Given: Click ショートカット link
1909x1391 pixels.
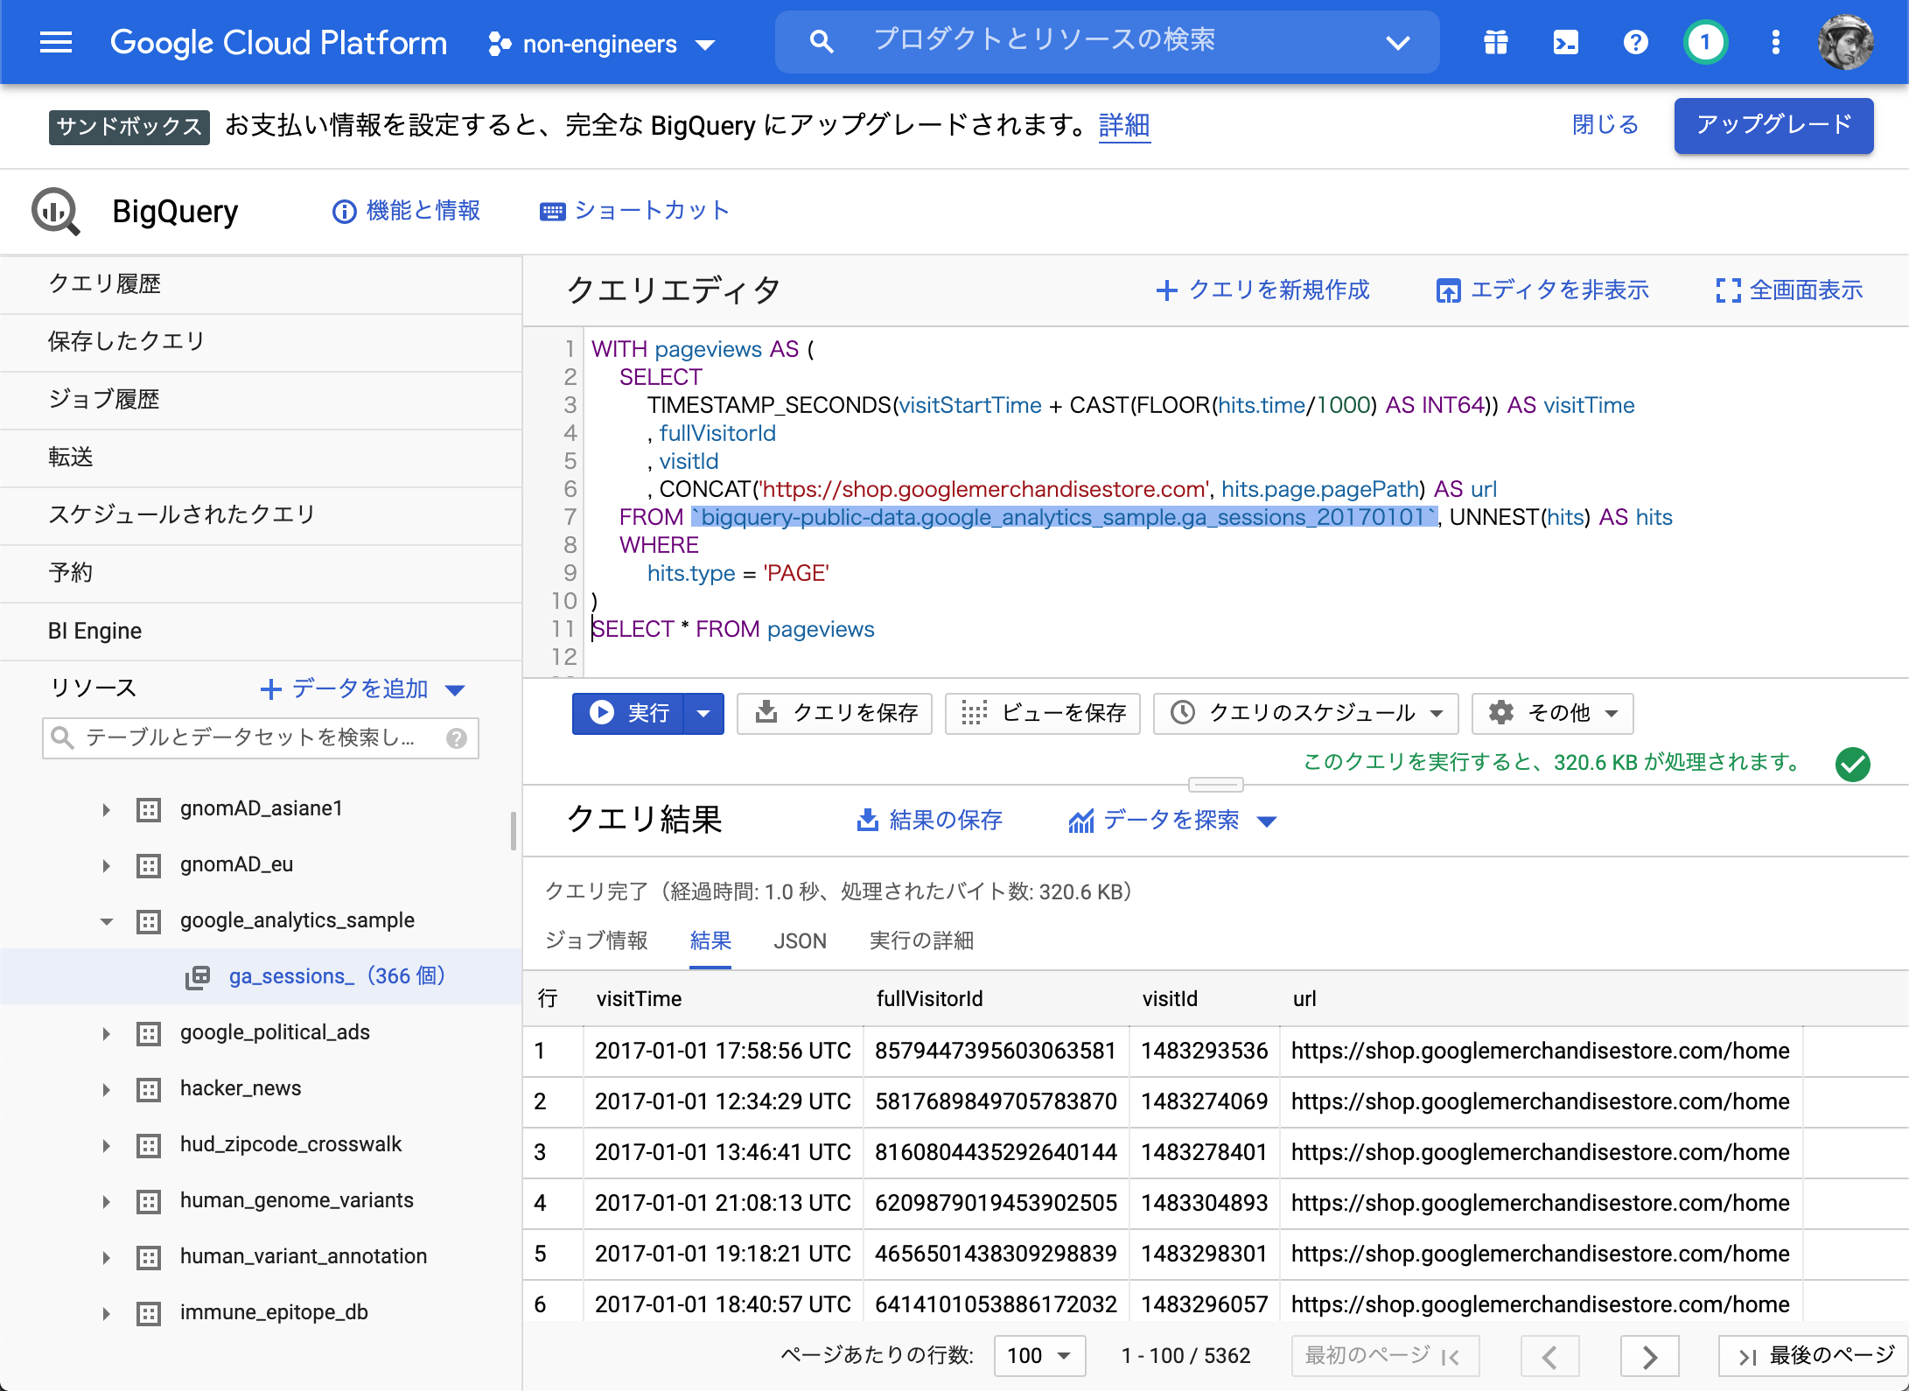Looking at the screenshot, I should click(x=634, y=211).
